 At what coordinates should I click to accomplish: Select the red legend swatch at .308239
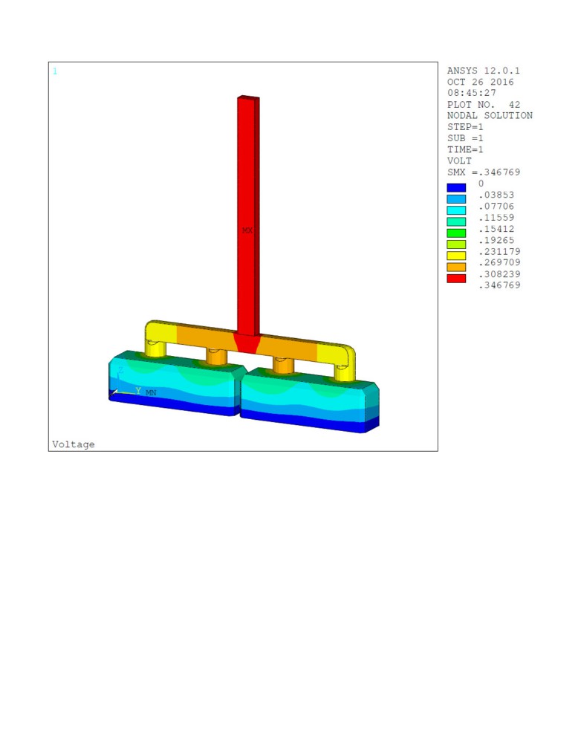tap(456, 279)
